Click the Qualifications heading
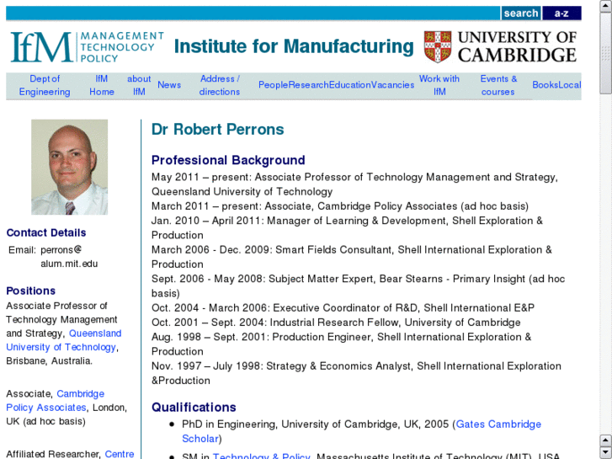612x459 pixels. 194,408
